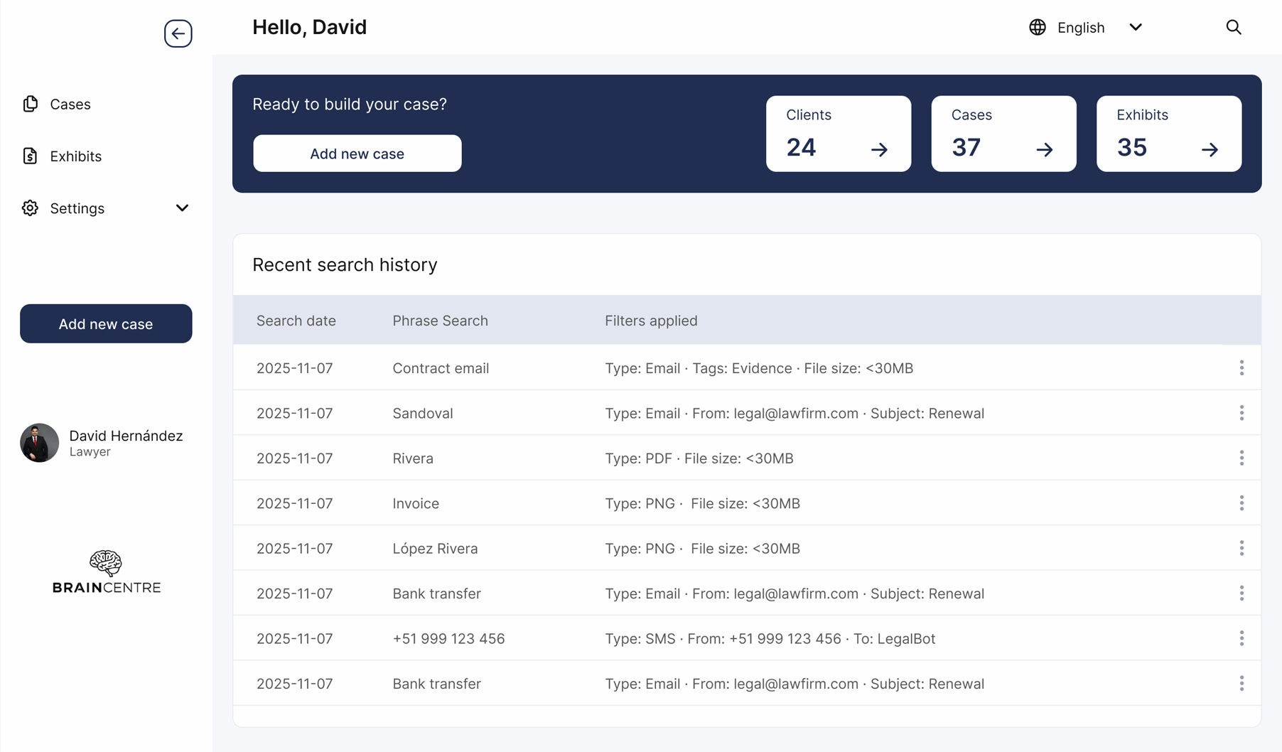Open options menu for Invoice row
This screenshot has height=752, width=1282.
coord(1241,503)
